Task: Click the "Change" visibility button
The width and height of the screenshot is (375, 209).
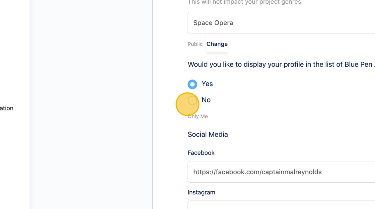Action: 217,44
